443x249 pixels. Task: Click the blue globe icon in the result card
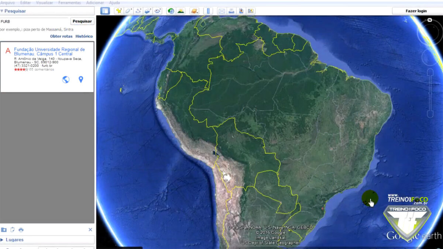tap(66, 79)
